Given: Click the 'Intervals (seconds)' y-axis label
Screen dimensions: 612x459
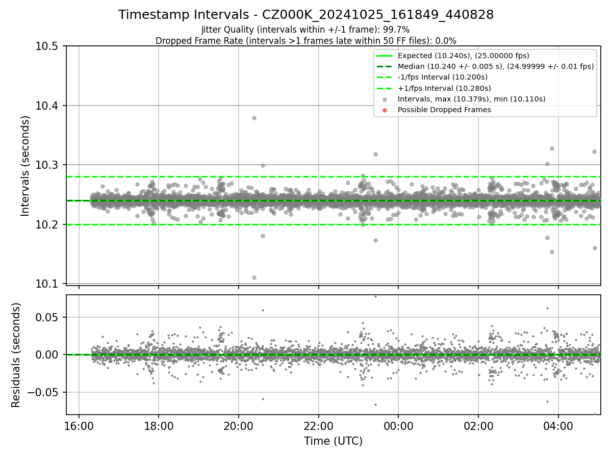Looking at the screenshot, I should (x=25, y=166).
